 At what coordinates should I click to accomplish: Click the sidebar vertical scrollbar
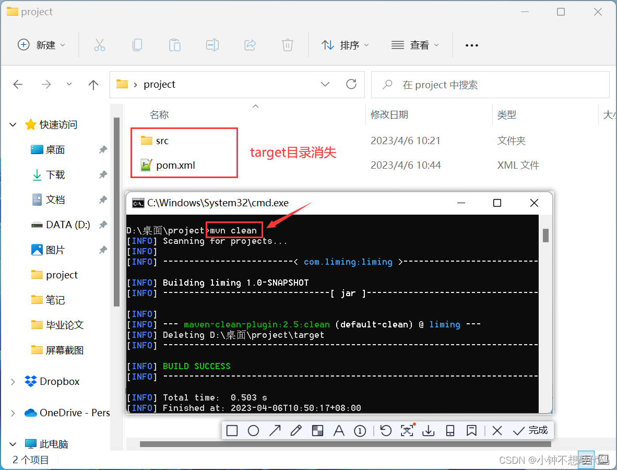[116, 211]
